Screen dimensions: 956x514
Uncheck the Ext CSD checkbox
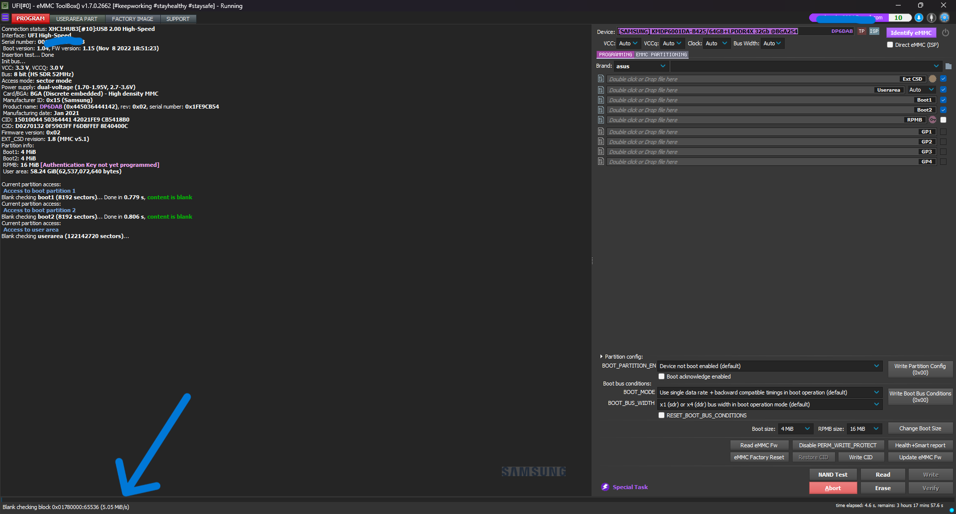click(943, 79)
